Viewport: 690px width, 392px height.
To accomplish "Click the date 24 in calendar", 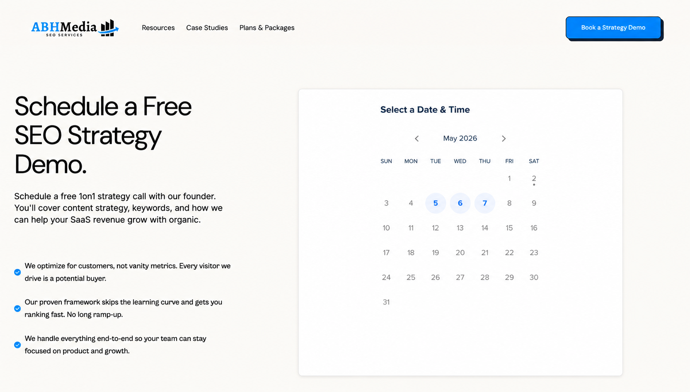I will tap(386, 278).
